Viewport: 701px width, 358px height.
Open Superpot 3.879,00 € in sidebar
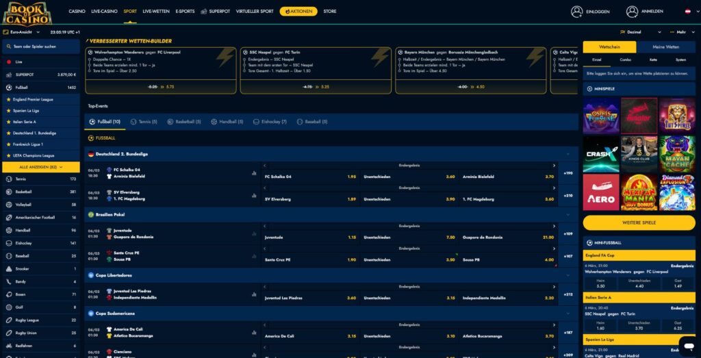click(40, 75)
